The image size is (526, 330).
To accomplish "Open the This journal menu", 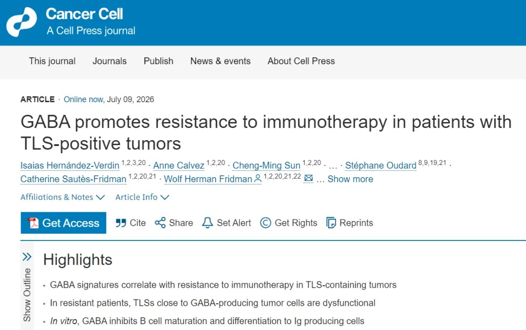I will 52,61.
